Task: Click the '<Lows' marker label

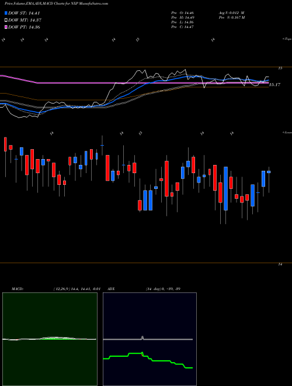Action: click(x=287, y=132)
